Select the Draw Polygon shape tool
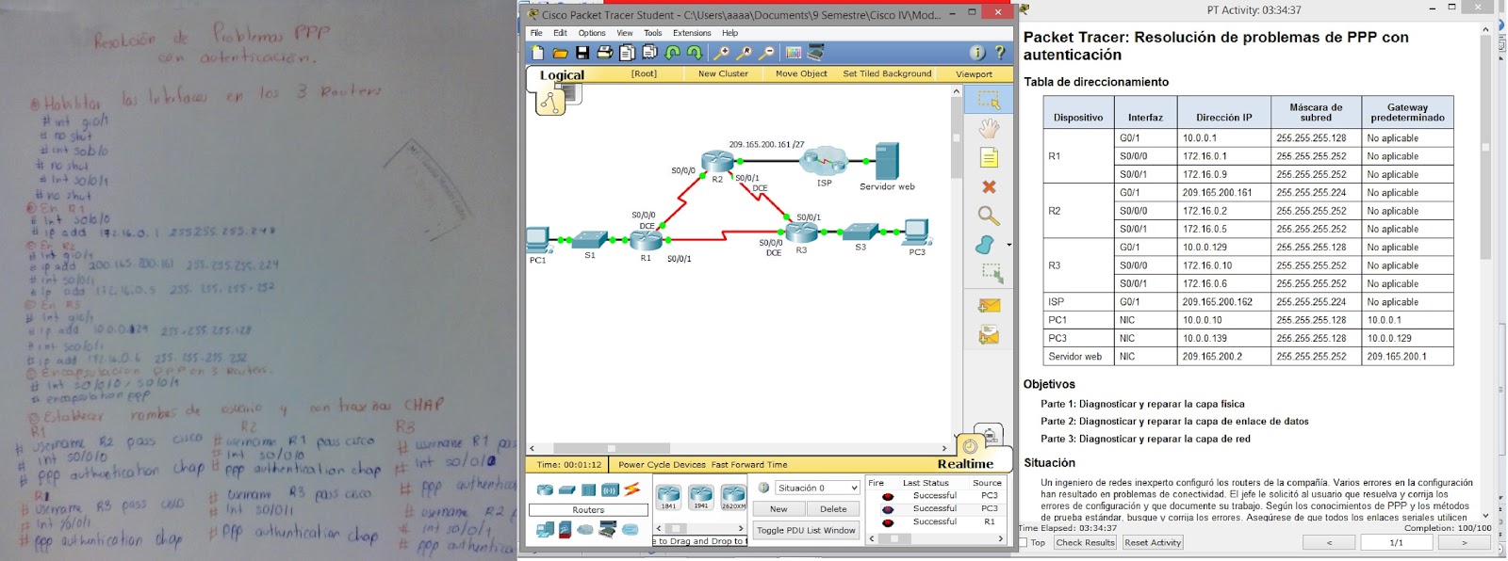The height and width of the screenshot is (561, 1508). (x=985, y=245)
